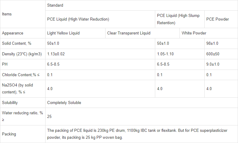Select the "Chloride Content,% ≤" row label

tap(21, 75)
